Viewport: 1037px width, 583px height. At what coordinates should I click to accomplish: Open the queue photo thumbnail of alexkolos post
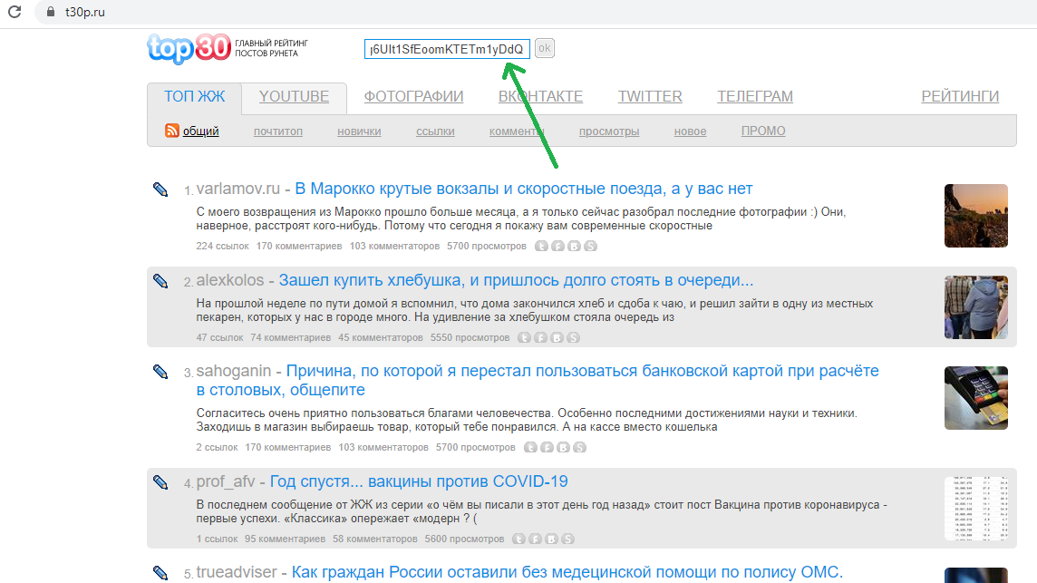(x=976, y=307)
